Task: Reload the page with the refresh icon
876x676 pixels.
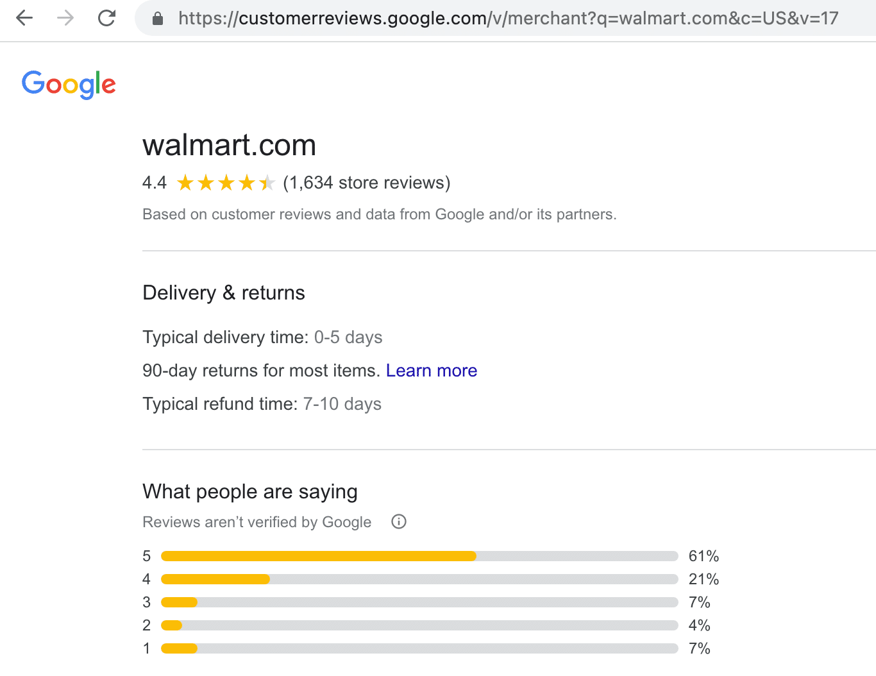Action: pos(106,18)
